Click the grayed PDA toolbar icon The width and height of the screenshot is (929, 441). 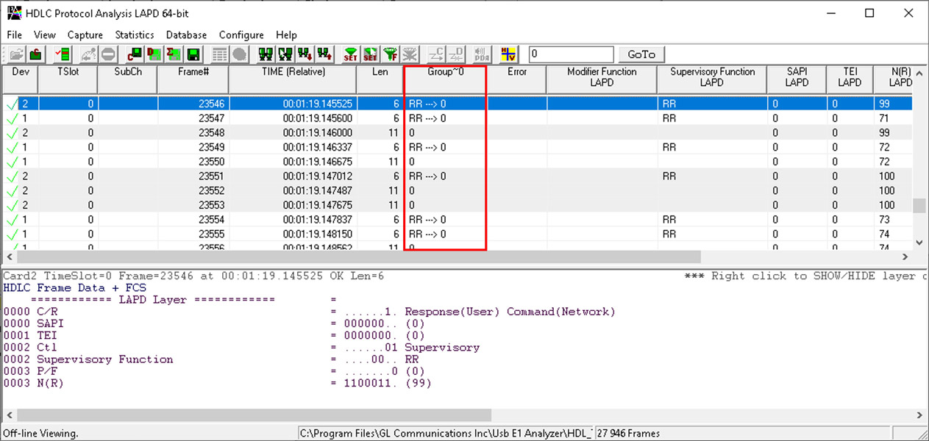482,54
